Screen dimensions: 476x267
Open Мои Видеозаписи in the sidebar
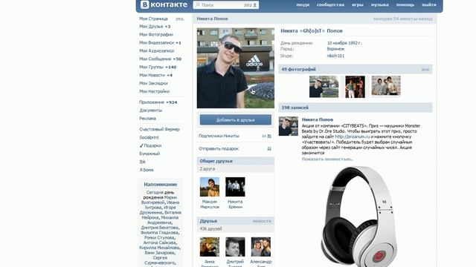coord(160,43)
